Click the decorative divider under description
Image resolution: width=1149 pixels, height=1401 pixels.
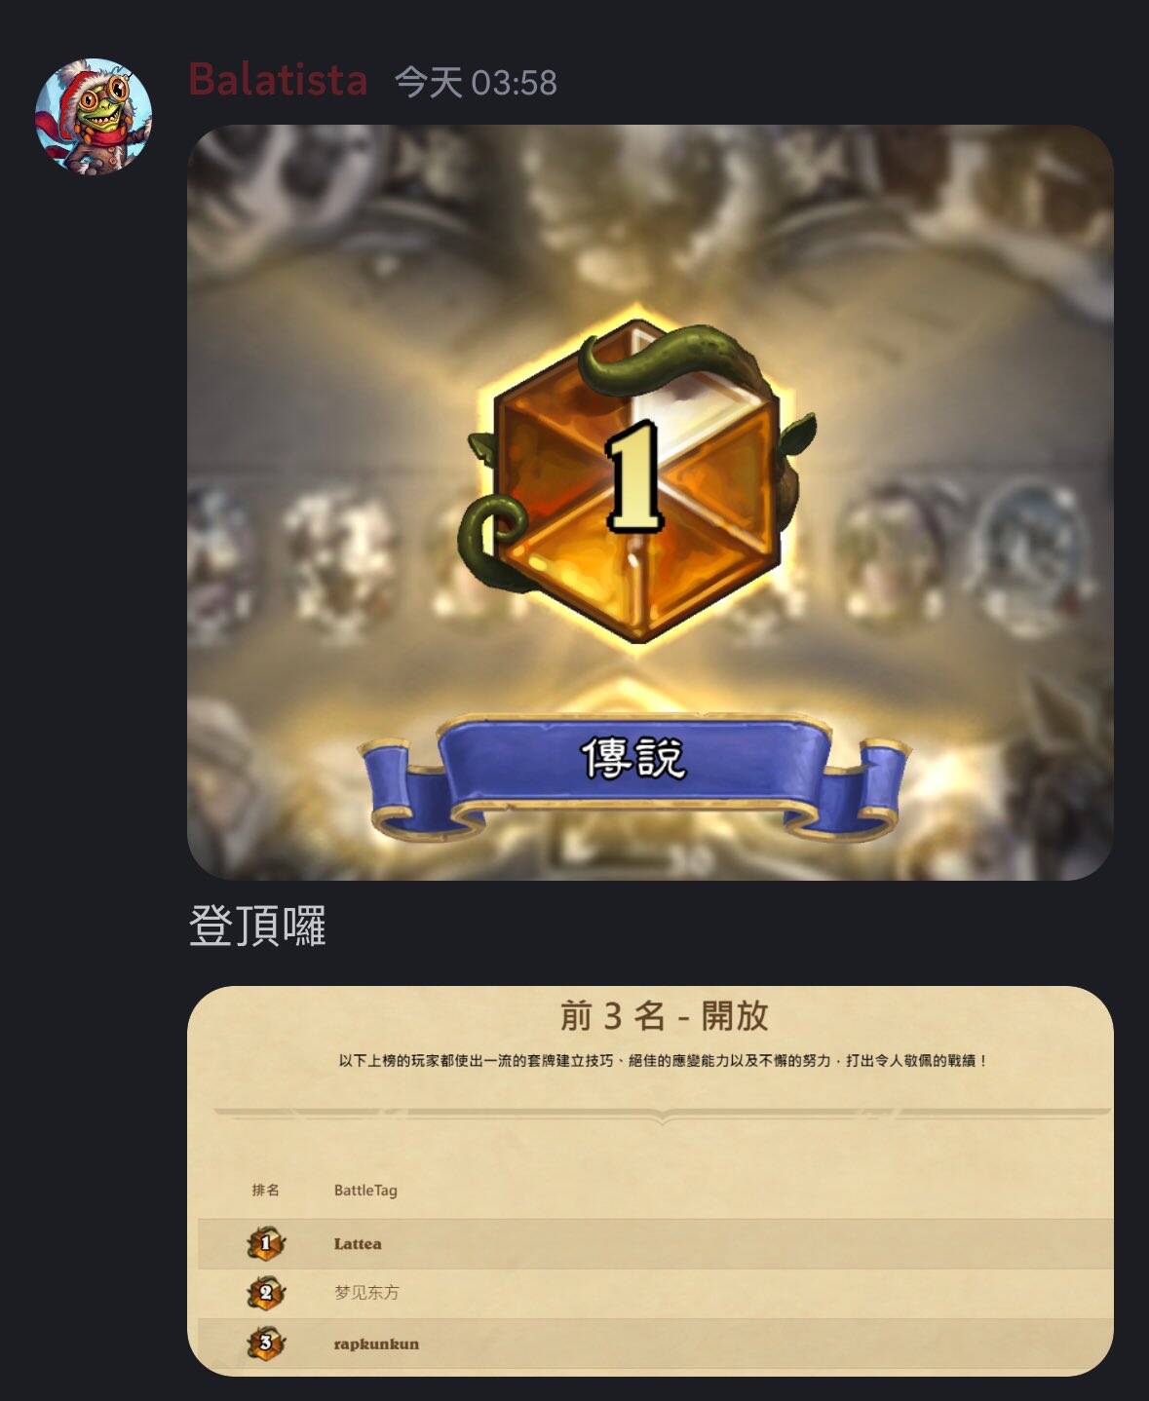click(662, 1114)
